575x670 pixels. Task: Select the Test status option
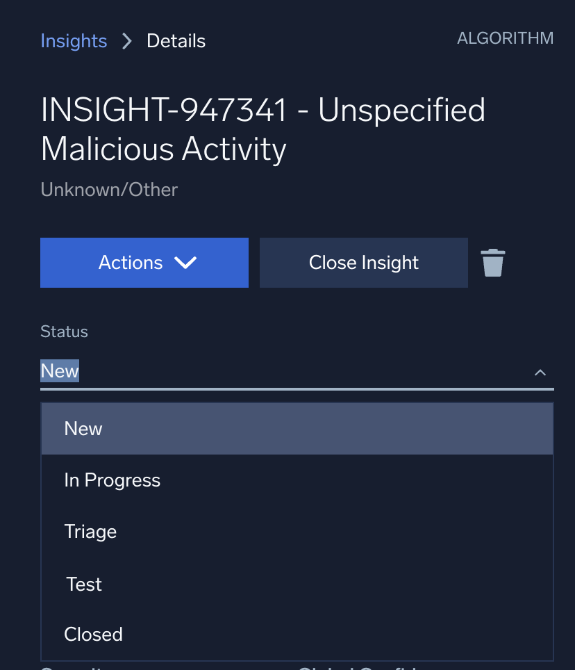(83, 585)
